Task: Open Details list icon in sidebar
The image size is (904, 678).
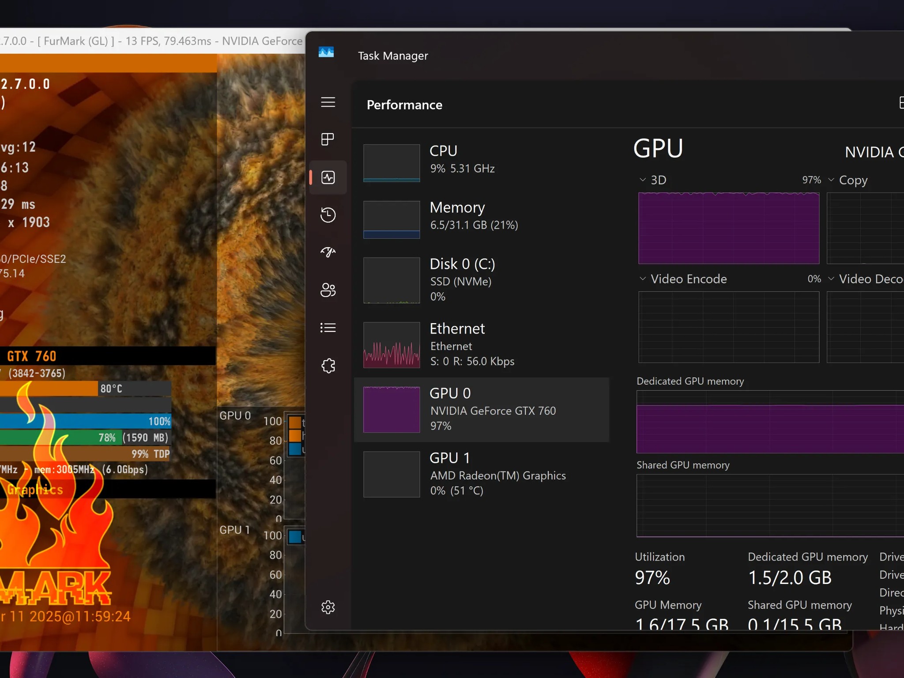Action: point(328,328)
